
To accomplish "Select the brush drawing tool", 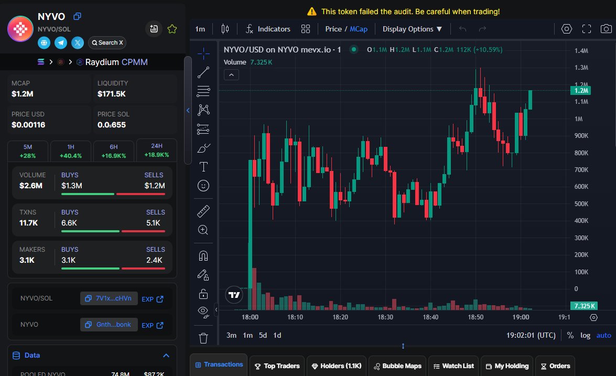I will 203,148.
